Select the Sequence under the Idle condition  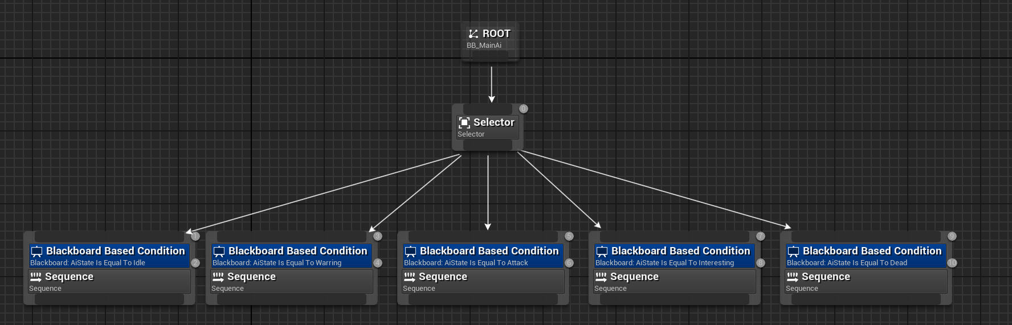click(109, 282)
